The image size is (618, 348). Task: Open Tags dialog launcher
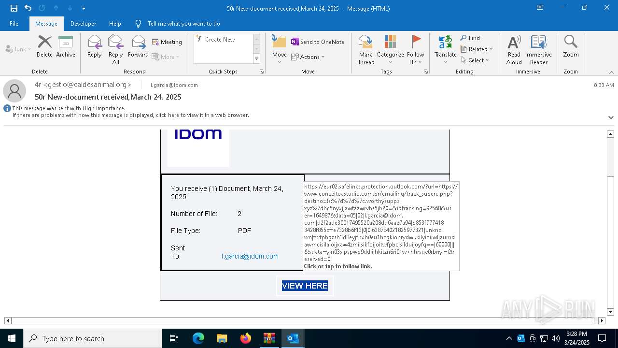[426, 72]
